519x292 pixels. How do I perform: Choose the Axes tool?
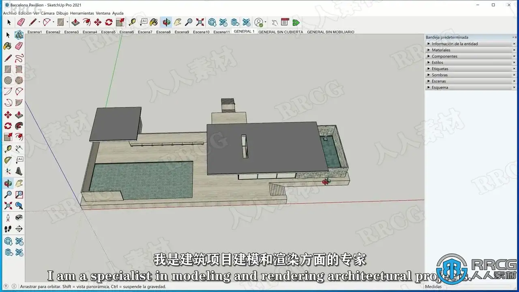pos(8,172)
